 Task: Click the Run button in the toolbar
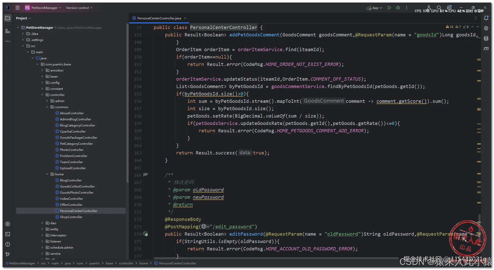point(389,8)
